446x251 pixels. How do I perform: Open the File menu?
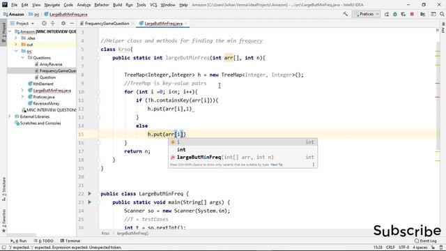(14, 5)
